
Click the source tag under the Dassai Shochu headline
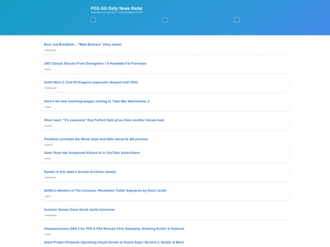(x=48, y=69)
